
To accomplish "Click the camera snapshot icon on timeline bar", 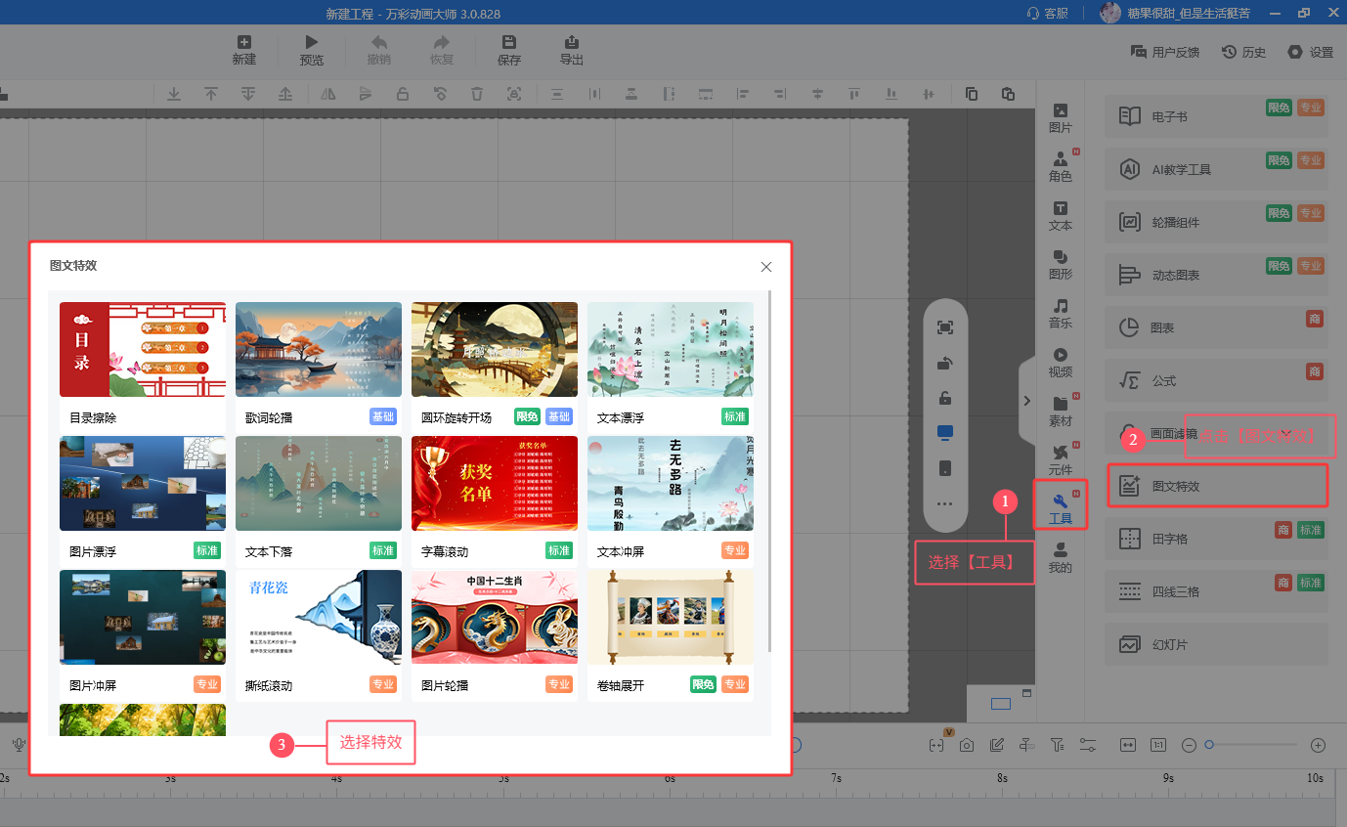I will [967, 745].
